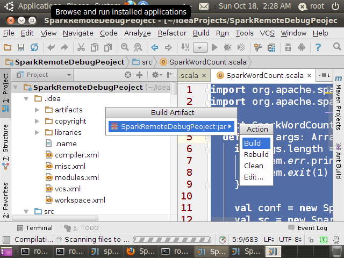
Task: Click the scanning files progress bar
Action: (x=172, y=240)
